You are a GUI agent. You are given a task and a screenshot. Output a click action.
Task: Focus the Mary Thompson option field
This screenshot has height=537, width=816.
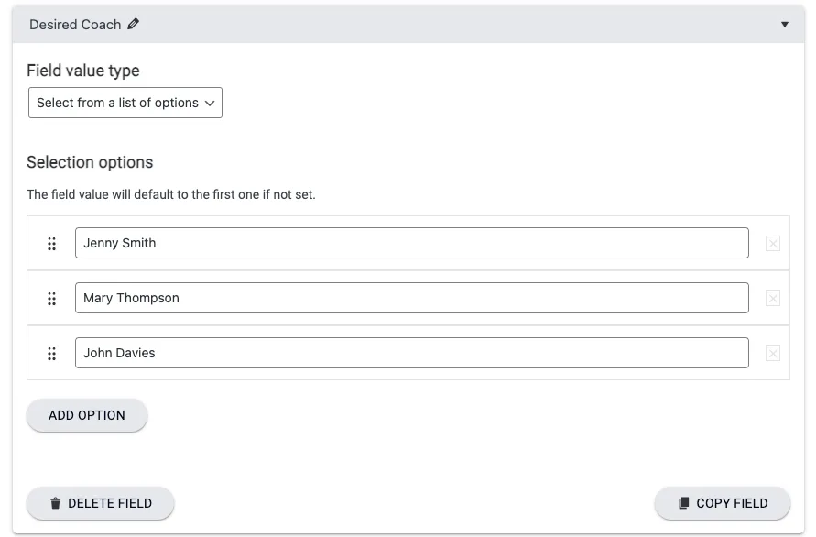(x=411, y=298)
